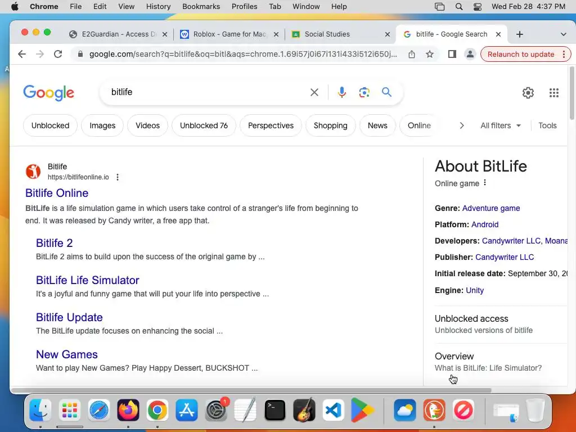Image resolution: width=576 pixels, height=432 pixels.
Task: Open the Bitlife Update sitelink
Action: (69, 317)
